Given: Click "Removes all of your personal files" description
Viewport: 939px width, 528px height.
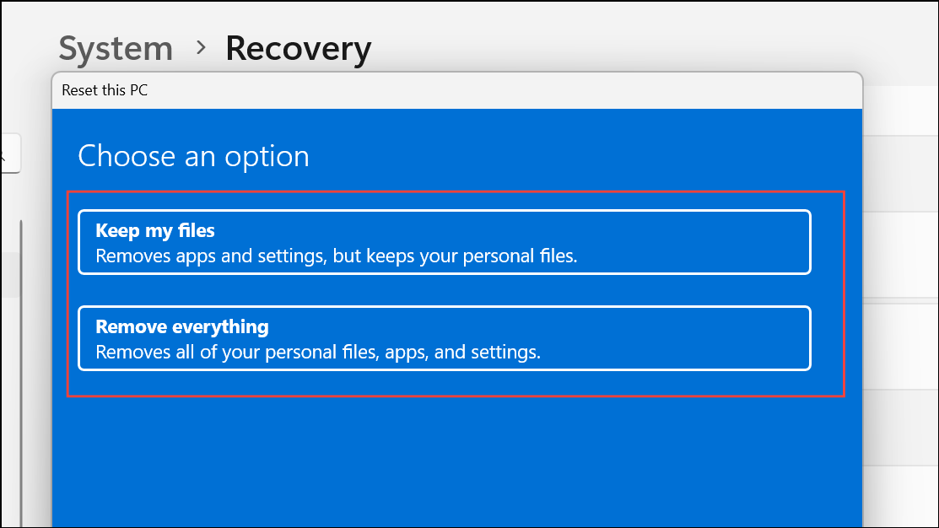Looking at the screenshot, I should 317,353.
